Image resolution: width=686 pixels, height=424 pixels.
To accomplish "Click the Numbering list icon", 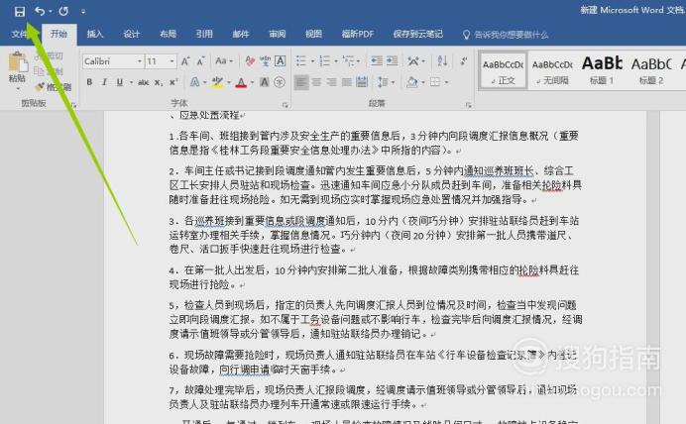I will tap(324, 61).
